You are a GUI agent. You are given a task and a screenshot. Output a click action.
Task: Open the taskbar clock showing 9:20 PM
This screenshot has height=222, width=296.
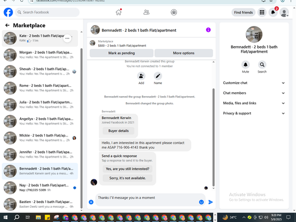coord(276,217)
